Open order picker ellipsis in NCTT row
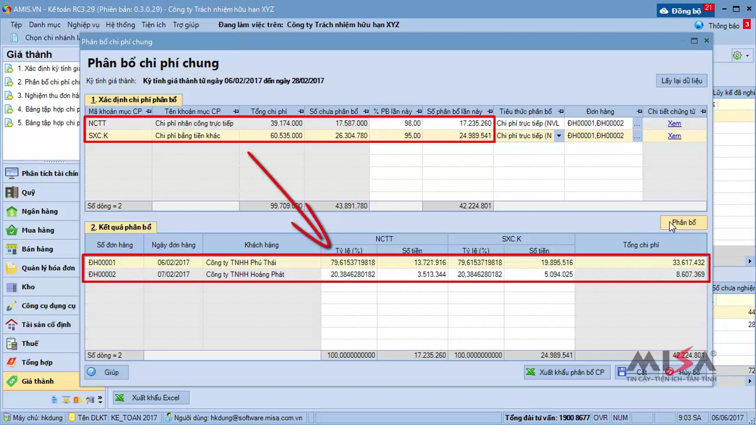The image size is (756, 425). [637, 123]
